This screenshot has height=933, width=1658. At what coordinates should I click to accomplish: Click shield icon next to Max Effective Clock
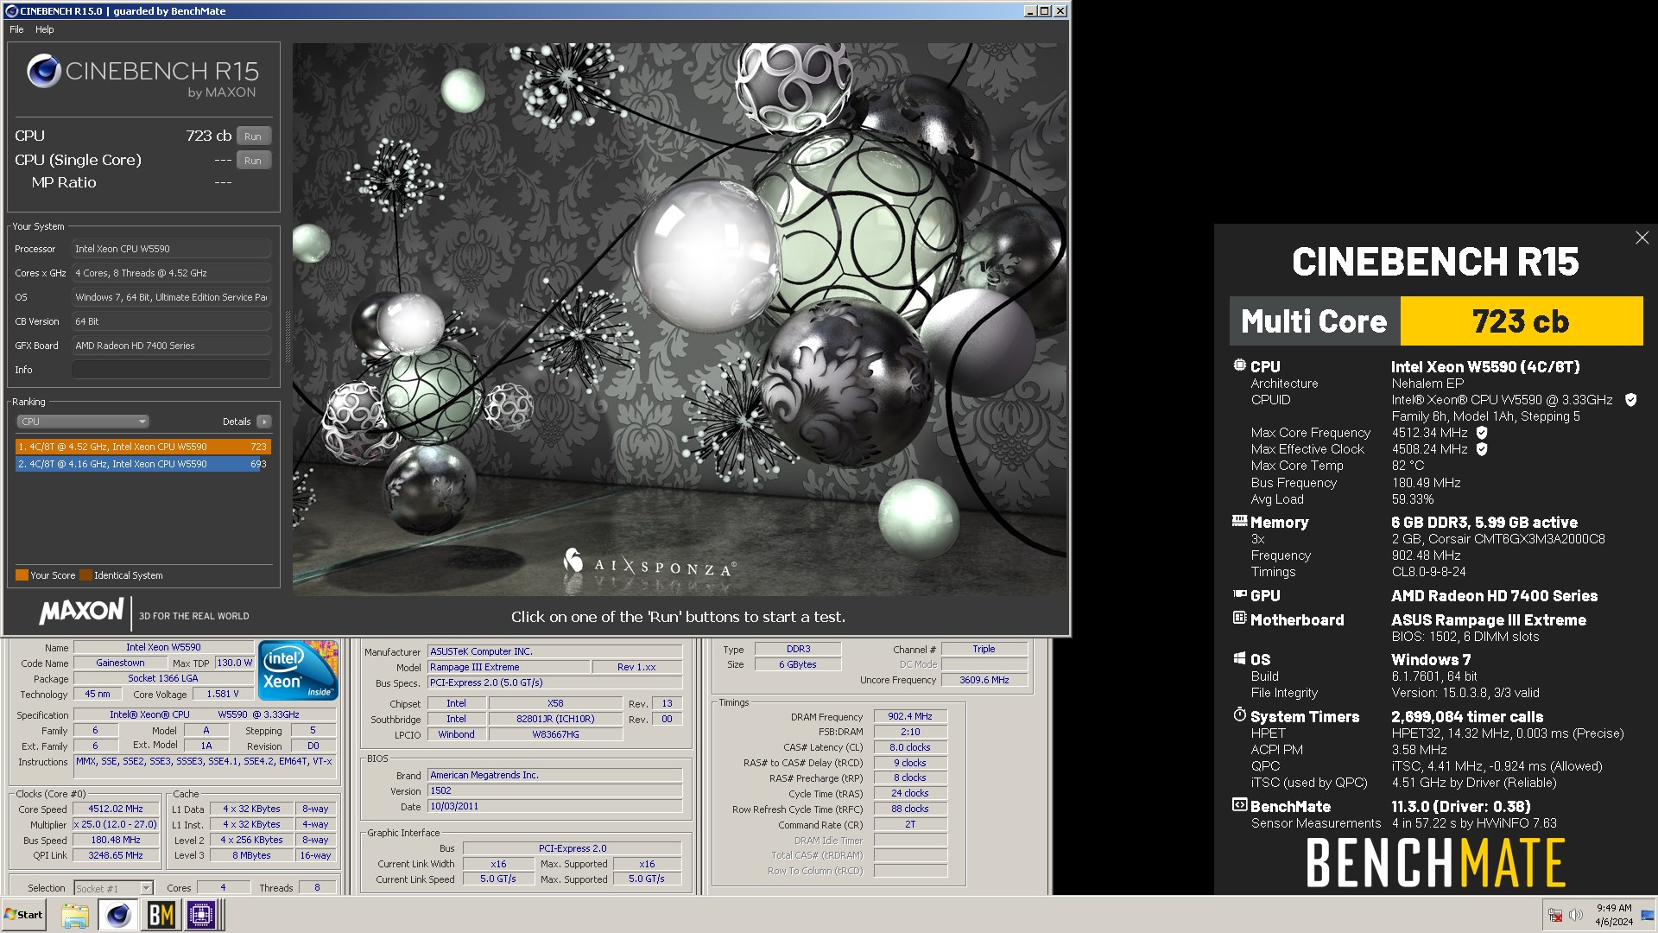(1482, 449)
